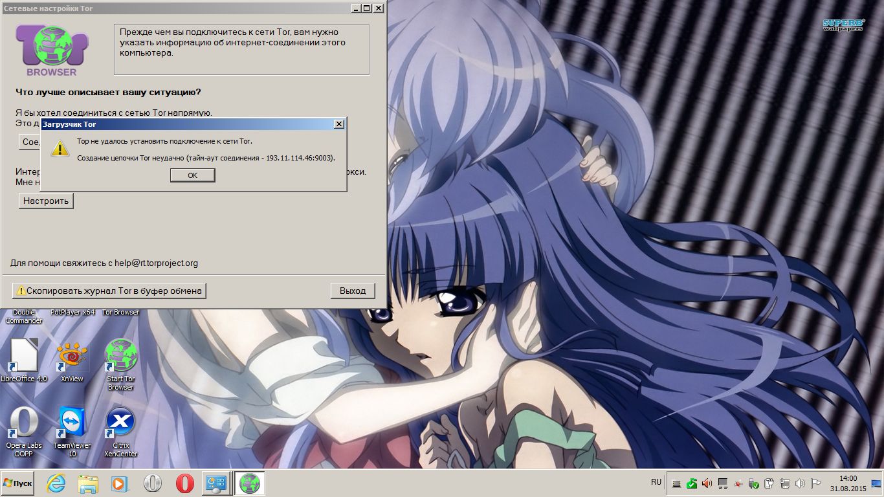
Task: Minimize the Сетевые настройки Tor window
Action: [356, 8]
